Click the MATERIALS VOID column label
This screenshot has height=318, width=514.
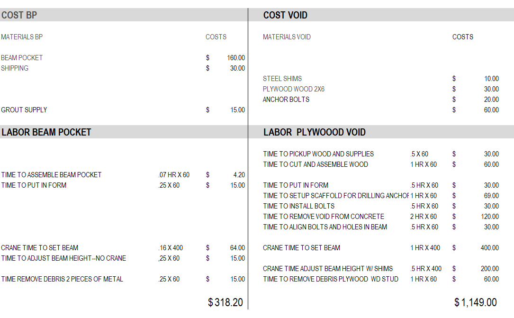[287, 37]
